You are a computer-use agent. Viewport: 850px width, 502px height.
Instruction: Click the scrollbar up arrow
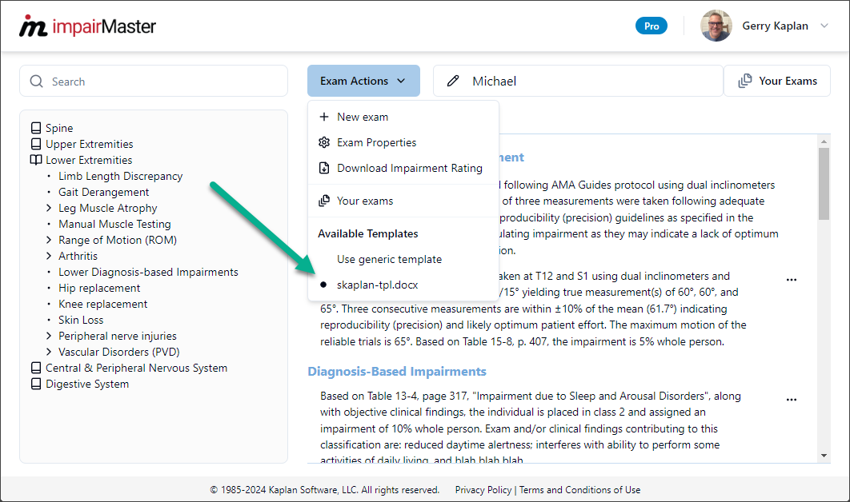click(x=824, y=141)
